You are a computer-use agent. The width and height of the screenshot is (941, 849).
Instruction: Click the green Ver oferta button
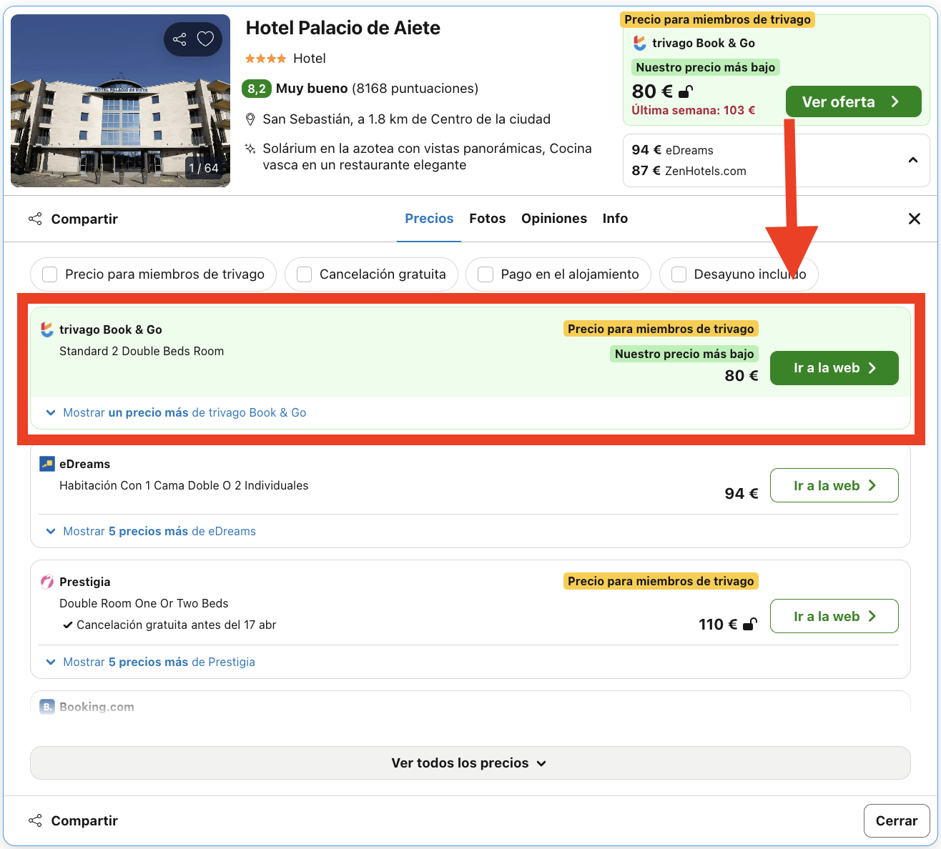[x=853, y=101]
